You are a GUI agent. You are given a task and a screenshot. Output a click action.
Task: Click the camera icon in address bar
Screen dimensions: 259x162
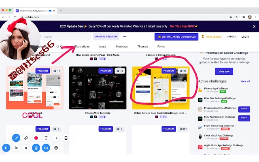pyautogui.click(x=231, y=17)
